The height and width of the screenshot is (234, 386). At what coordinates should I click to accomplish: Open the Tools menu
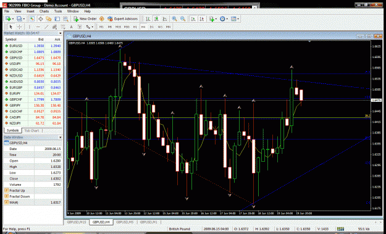[58, 11]
